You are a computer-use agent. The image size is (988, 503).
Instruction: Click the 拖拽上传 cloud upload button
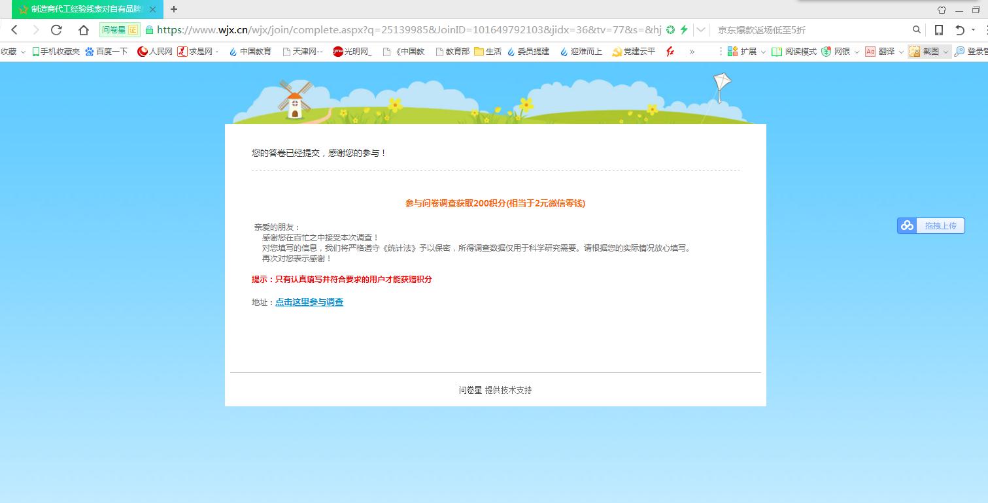pos(931,225)
